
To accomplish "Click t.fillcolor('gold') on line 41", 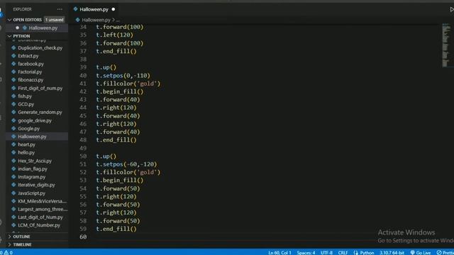I will click(x=128, y=84).
